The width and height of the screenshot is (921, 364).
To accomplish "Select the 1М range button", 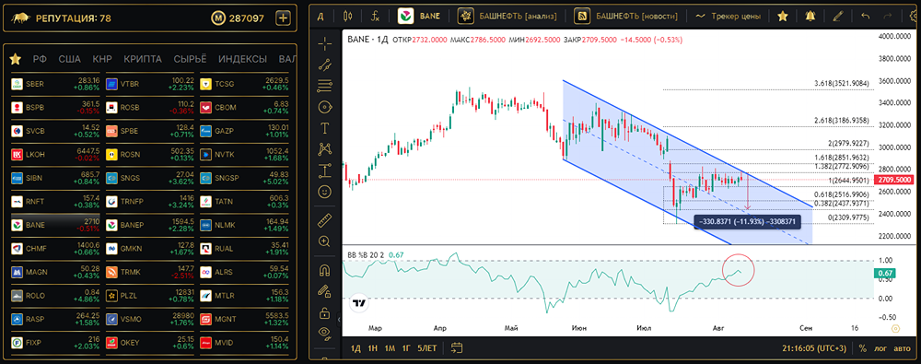I will click(x=390, y=348).
